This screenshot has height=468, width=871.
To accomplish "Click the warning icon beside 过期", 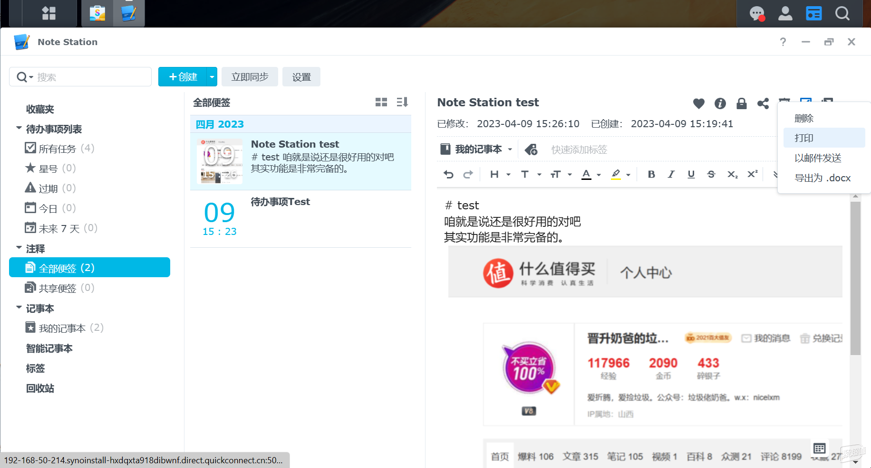I will (x=30, y=187).
